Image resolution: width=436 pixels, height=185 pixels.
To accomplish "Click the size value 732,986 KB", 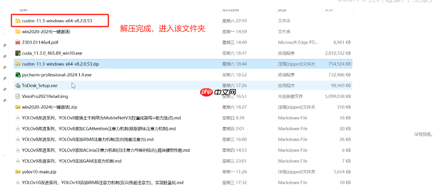I will [x=339, y=75].
